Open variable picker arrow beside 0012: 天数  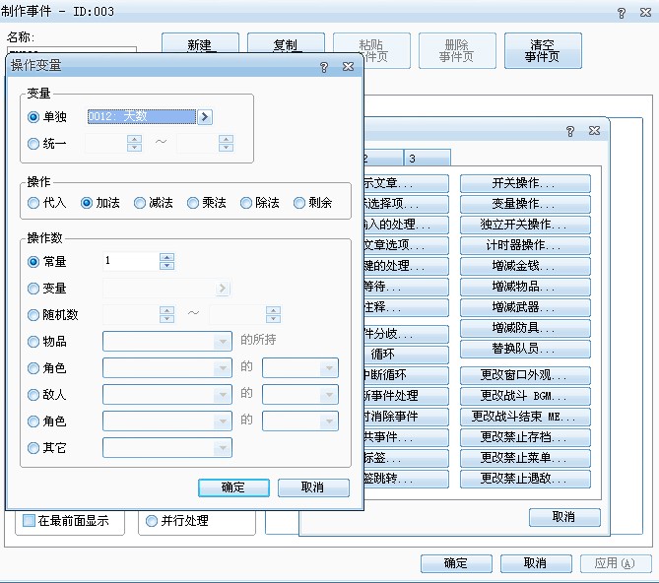click(205, 117)
